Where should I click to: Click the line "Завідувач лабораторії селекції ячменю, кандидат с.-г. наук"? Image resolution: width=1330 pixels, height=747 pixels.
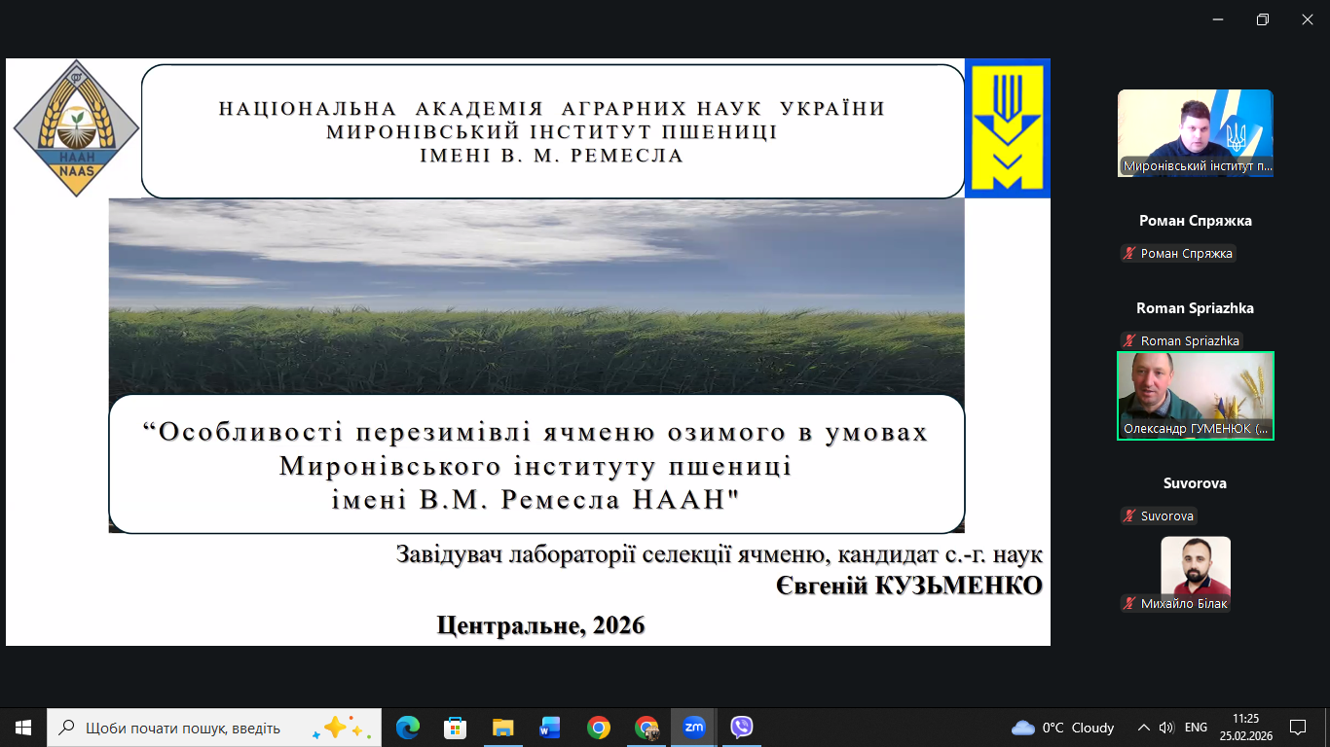(720, 554)
